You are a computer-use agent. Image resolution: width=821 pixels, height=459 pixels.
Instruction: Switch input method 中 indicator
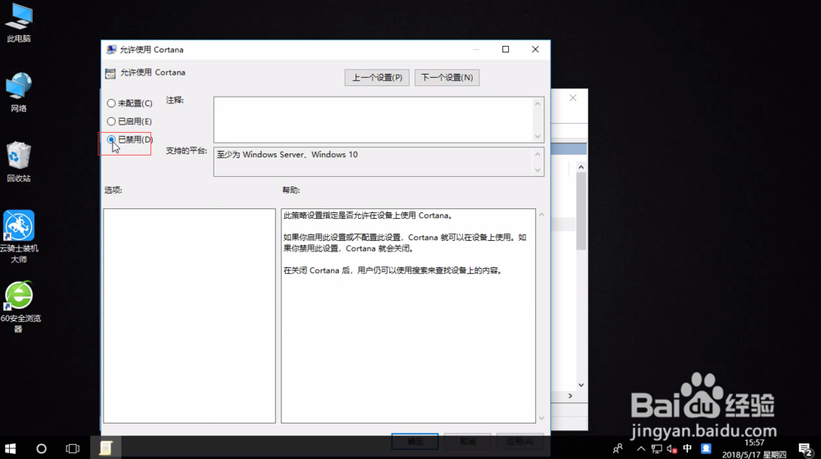click(687, 448)
